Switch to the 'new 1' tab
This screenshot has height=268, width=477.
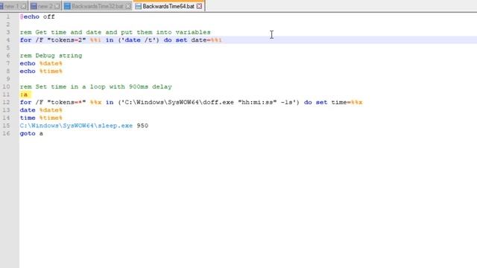coord(13,6)
